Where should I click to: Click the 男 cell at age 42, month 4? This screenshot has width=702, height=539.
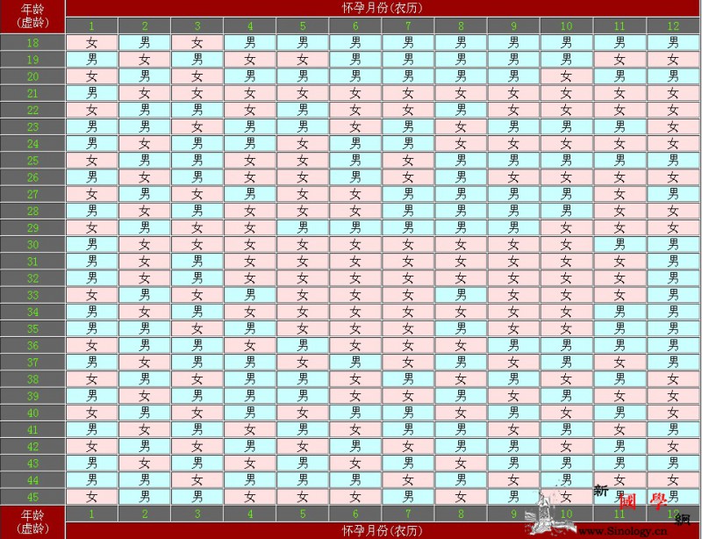click(250, 446)
